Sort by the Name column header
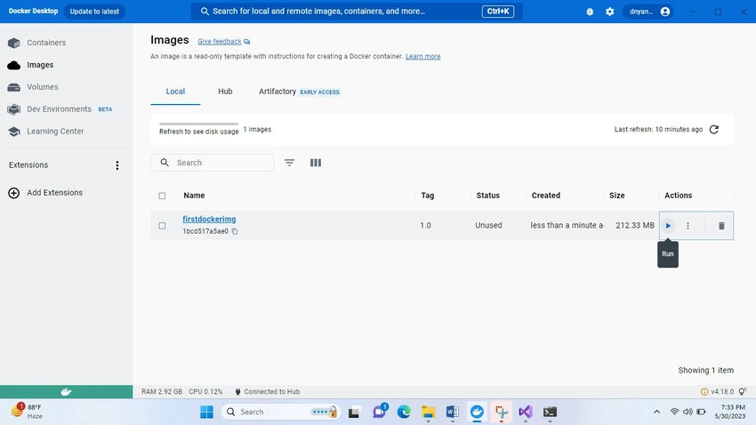The width and height of the screenshot is (756, 425). (x=194, y=196)
